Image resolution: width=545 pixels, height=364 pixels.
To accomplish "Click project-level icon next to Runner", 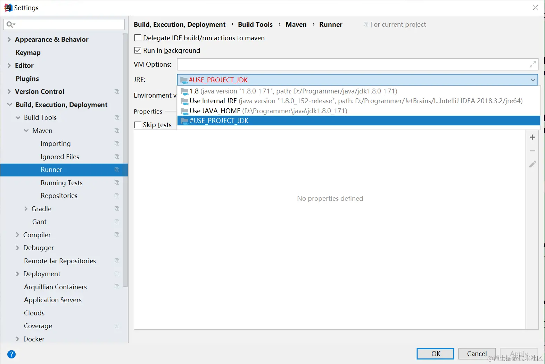I will (117, 170).
